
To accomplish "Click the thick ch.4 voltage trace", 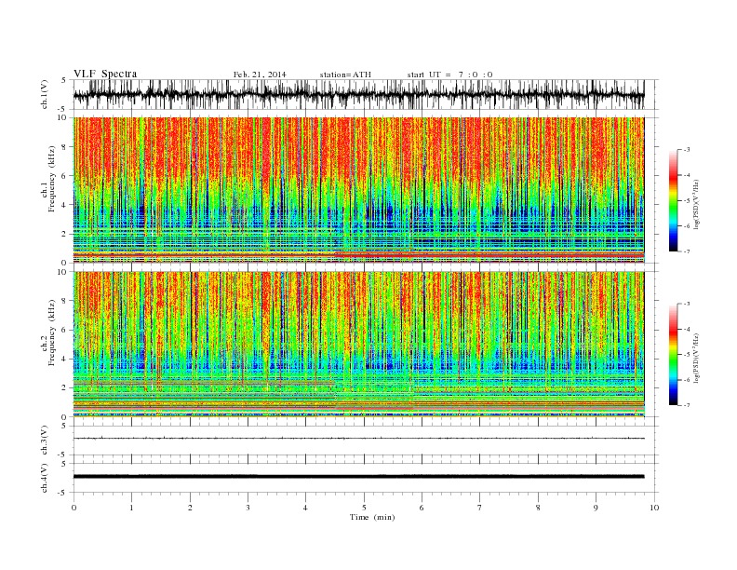I will 359,477.
